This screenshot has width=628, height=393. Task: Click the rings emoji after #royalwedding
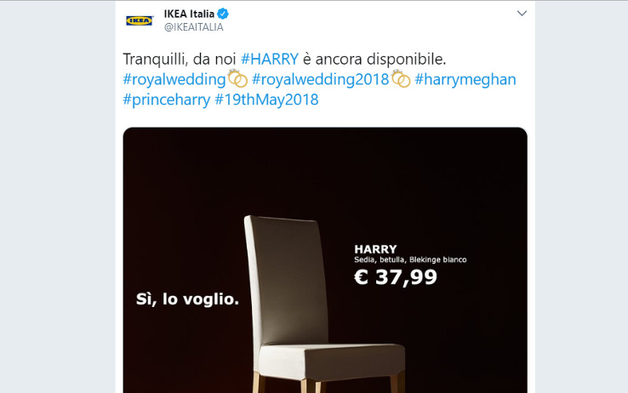tap(238, 78)
